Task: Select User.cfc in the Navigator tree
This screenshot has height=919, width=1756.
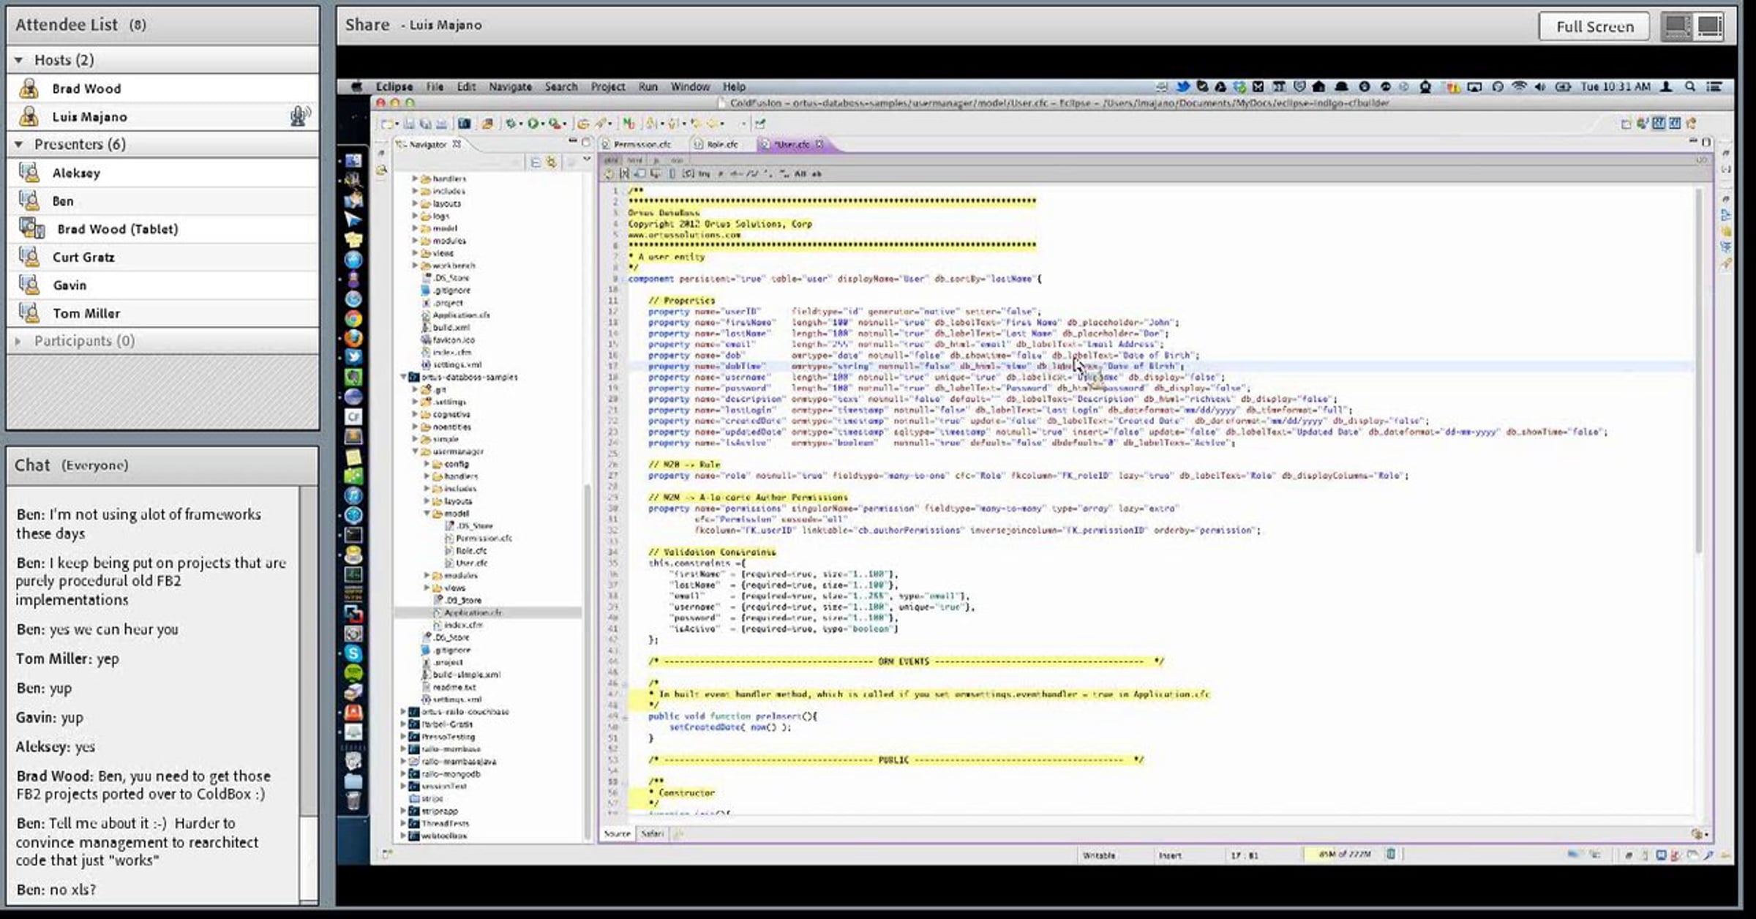Action: point(471,563)
